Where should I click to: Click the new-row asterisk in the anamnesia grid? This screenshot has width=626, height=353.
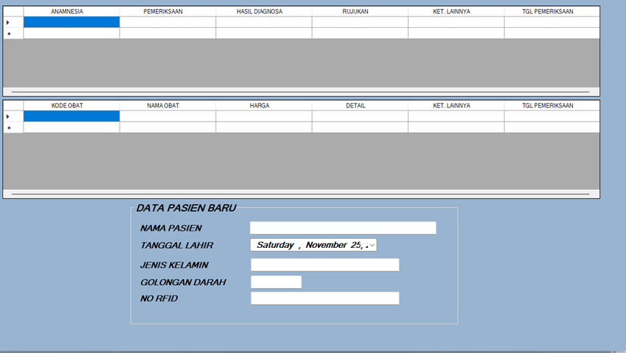pos(8,34)
